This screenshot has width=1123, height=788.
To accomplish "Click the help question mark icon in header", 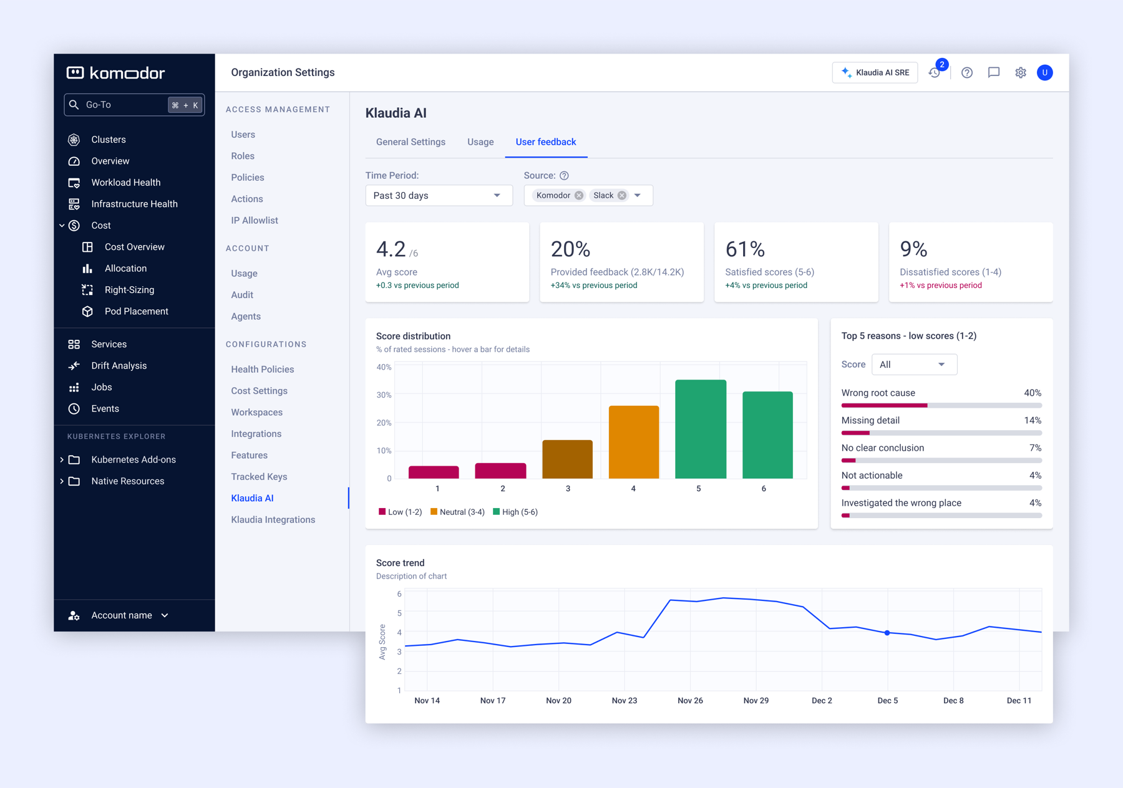I will (x=967, y=73).
